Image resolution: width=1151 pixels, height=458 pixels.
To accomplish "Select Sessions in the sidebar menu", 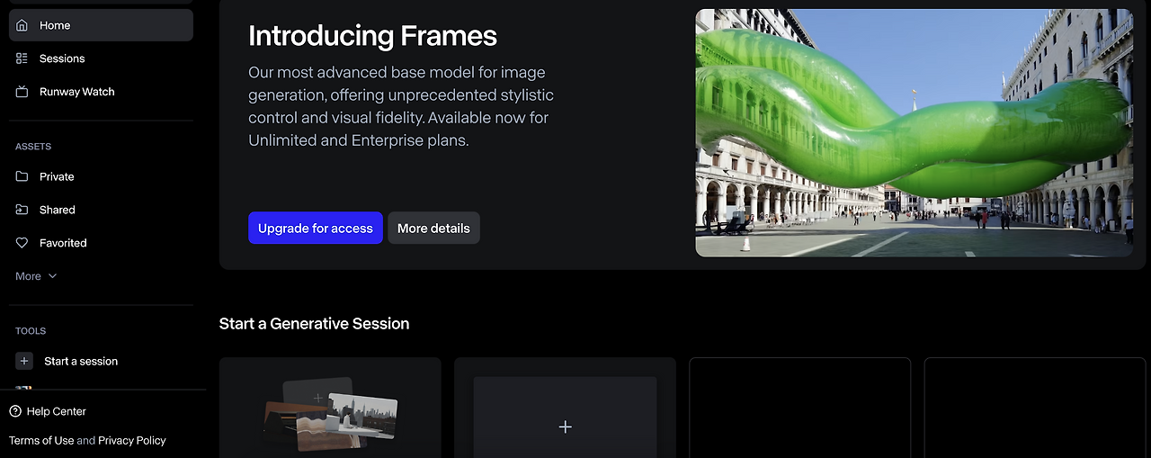I will pyautogui.click(x=62, y=58).
